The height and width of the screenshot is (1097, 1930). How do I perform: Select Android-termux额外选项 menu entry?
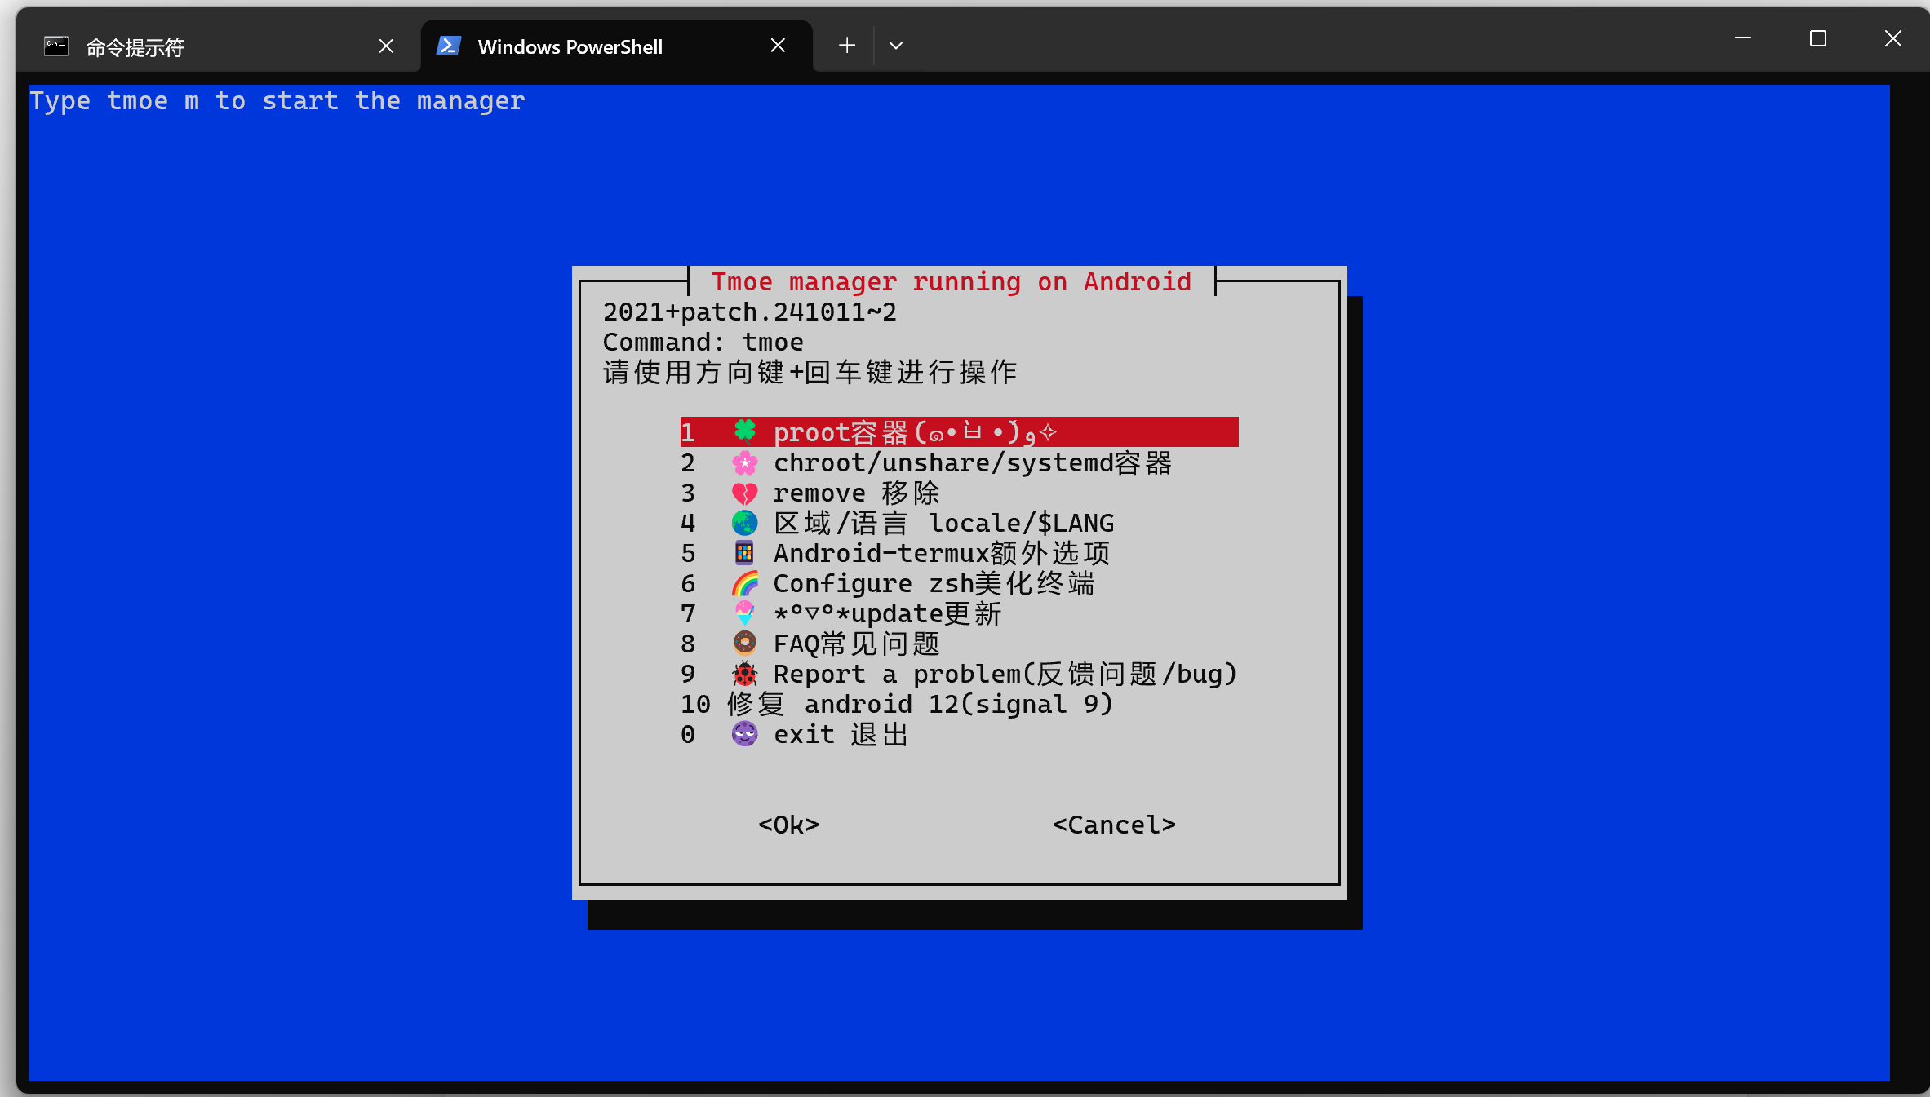tap(940, 553)
